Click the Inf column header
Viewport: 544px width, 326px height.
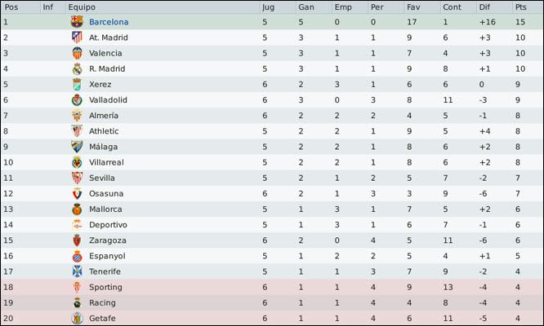(48, 7)
